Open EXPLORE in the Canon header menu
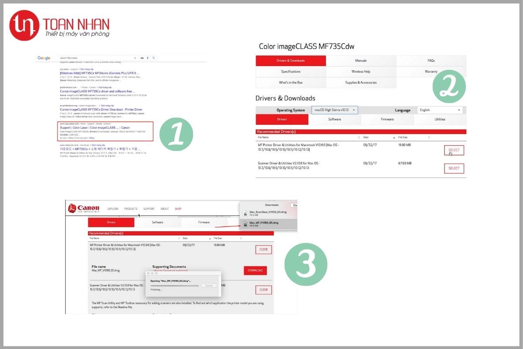The image size is (523, 349). click(113, 209)
